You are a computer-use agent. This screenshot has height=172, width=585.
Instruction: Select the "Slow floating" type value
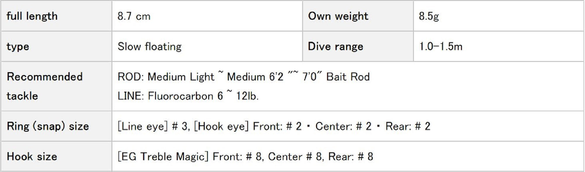click(149, 46)
